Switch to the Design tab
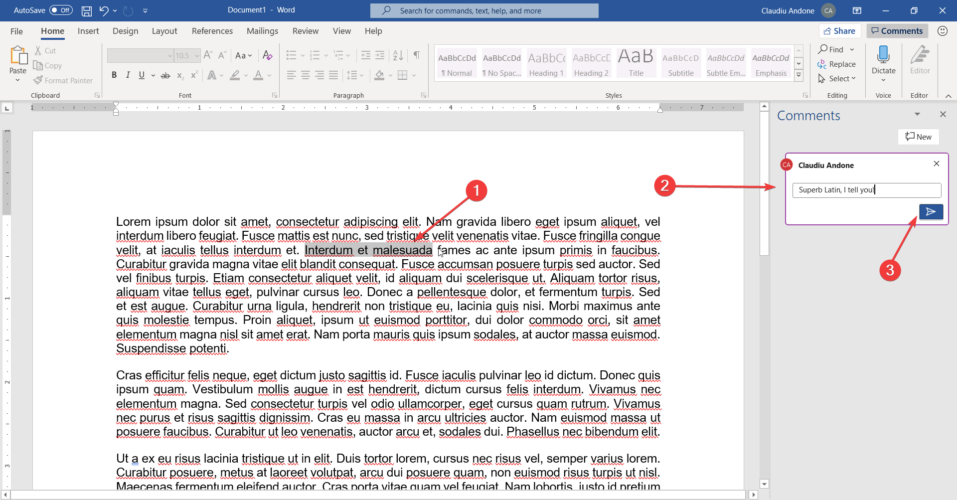Viewport: 957px width, 500px height. click(125, 31)
